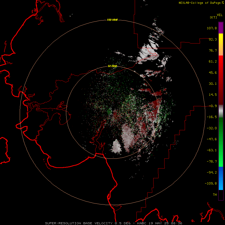Select the 45.6 legend value
Image resolution: width=225 pixels, height=225 pixels.
coord(213,72)
